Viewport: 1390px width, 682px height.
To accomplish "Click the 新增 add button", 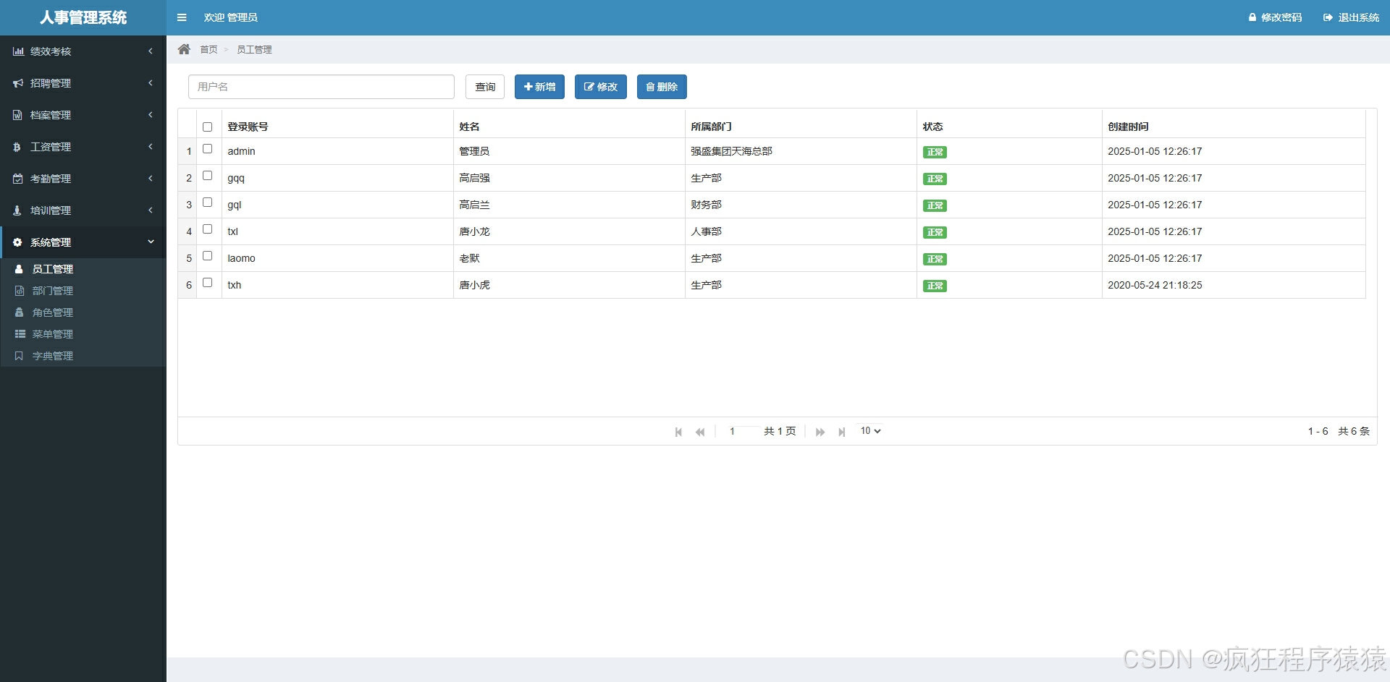I will (x=539, y=87).
